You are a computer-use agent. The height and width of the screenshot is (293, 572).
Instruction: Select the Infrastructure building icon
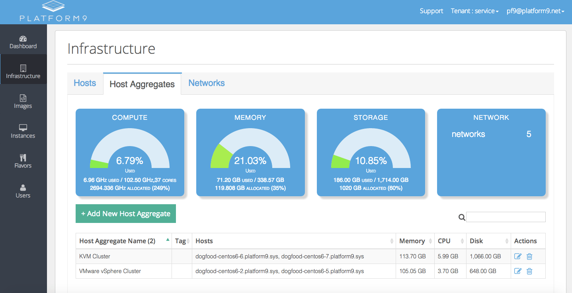coord(23,68)
